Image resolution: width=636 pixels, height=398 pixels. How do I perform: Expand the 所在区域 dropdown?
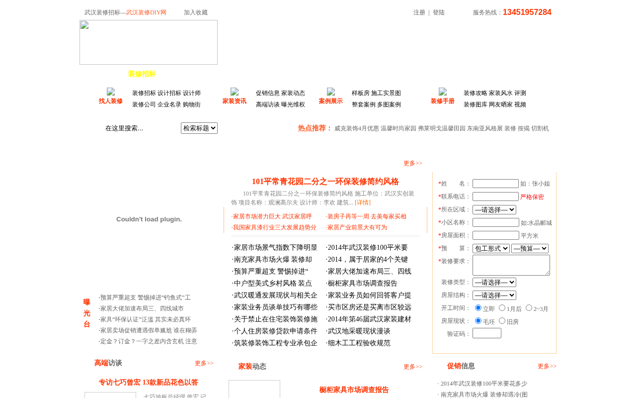(494, 210)
